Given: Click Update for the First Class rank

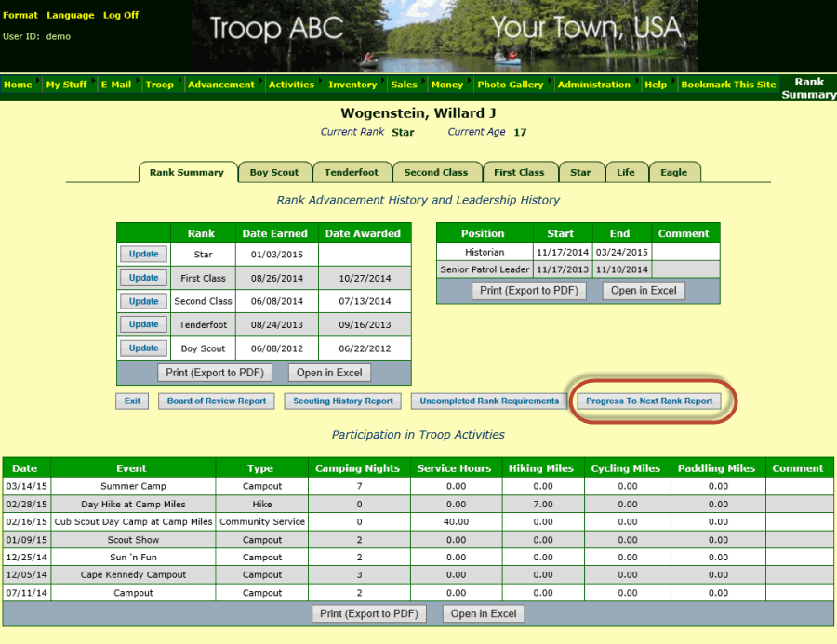Looking at the screenshot, I should (143, 278).
